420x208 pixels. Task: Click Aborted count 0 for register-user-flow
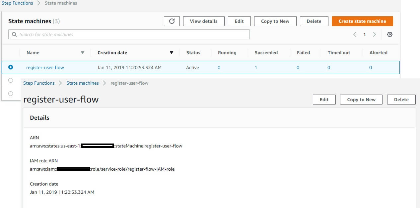(371, 67)
